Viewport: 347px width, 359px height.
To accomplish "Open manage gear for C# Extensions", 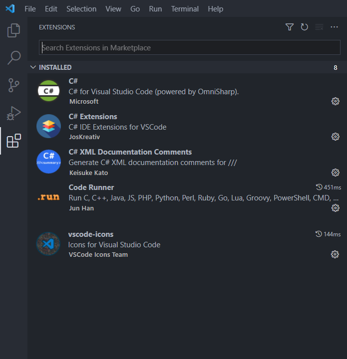I will 336,137.
